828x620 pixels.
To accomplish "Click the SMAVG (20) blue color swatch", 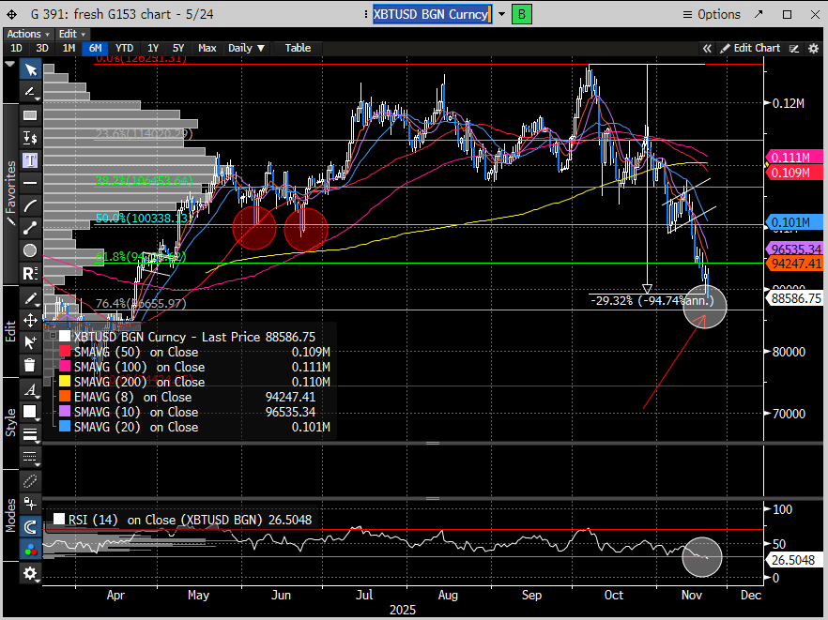I will click(65, 427).
